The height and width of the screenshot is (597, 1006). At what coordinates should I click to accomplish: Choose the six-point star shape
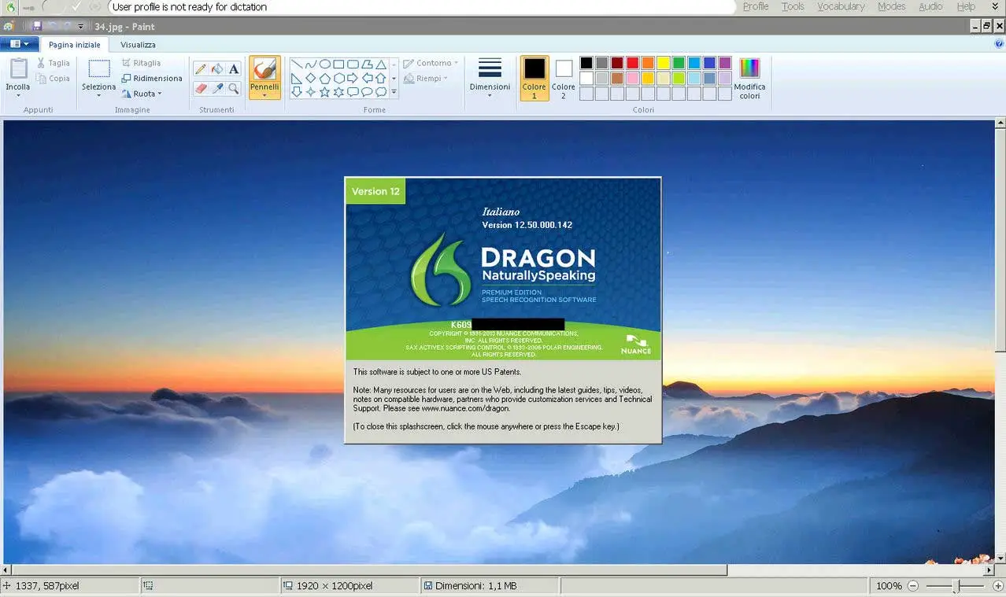338,92
